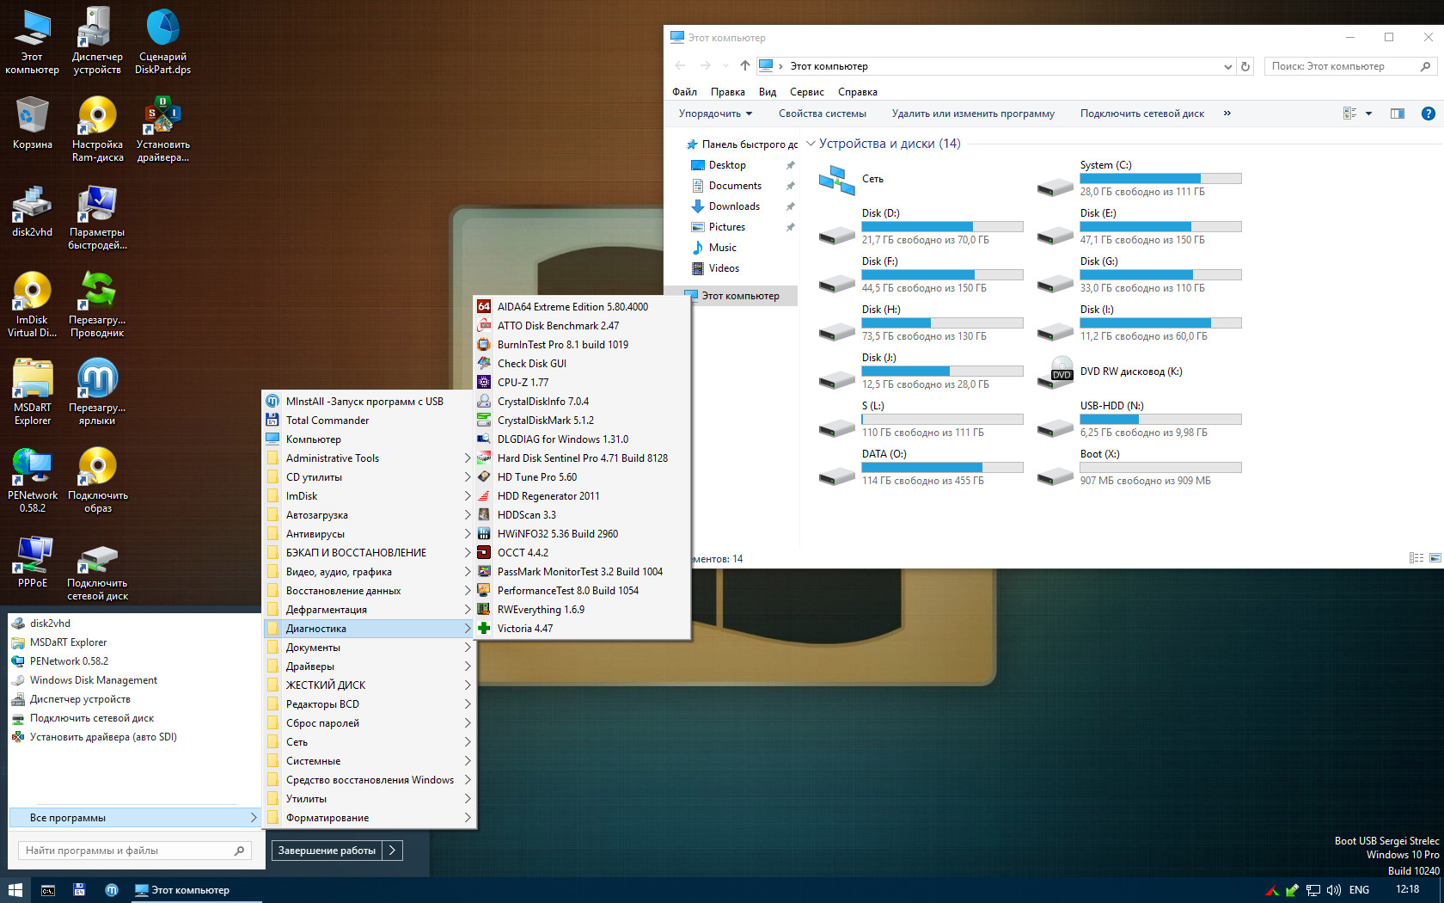
Task: Open HD Tune Pro 5.60
Action: pyautogui.click(x=582, y=477)
